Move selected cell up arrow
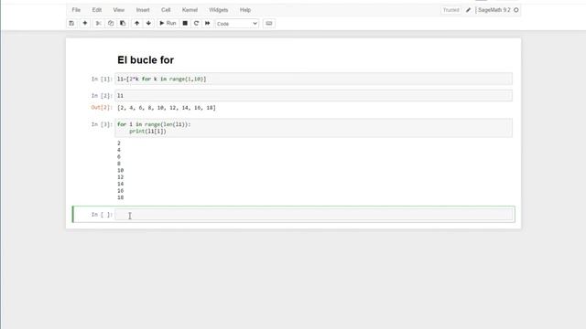586x329 pixels. coord(136,23)
